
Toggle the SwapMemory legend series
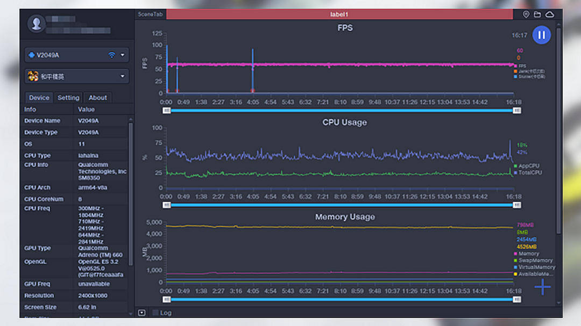pyautogui.click(x=533, y=260)
